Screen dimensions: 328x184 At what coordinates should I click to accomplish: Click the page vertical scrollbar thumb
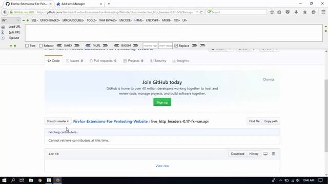[x=326, y=116]
